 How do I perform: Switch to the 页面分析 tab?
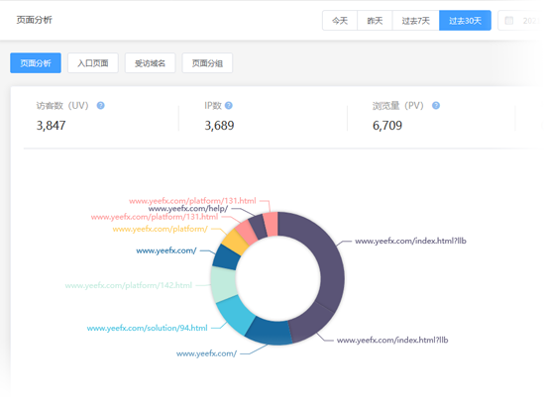36,62
